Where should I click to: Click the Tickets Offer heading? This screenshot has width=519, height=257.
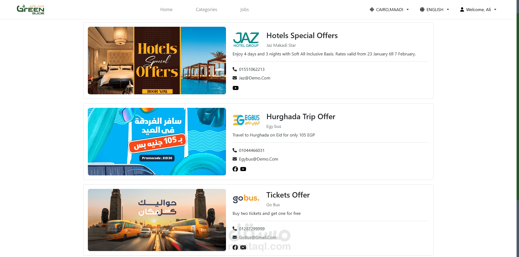[288, 195]
